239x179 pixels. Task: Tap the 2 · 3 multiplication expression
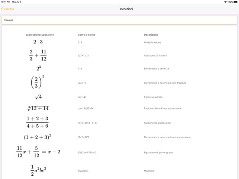click(x=38, y=42)
